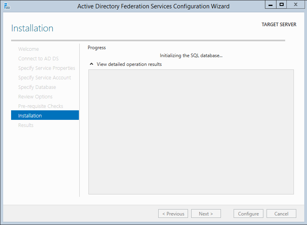The width and height of the screenshot is (307, 225).
Task: Go to Connect to AD DS step
Action: (x=38, y=59)
